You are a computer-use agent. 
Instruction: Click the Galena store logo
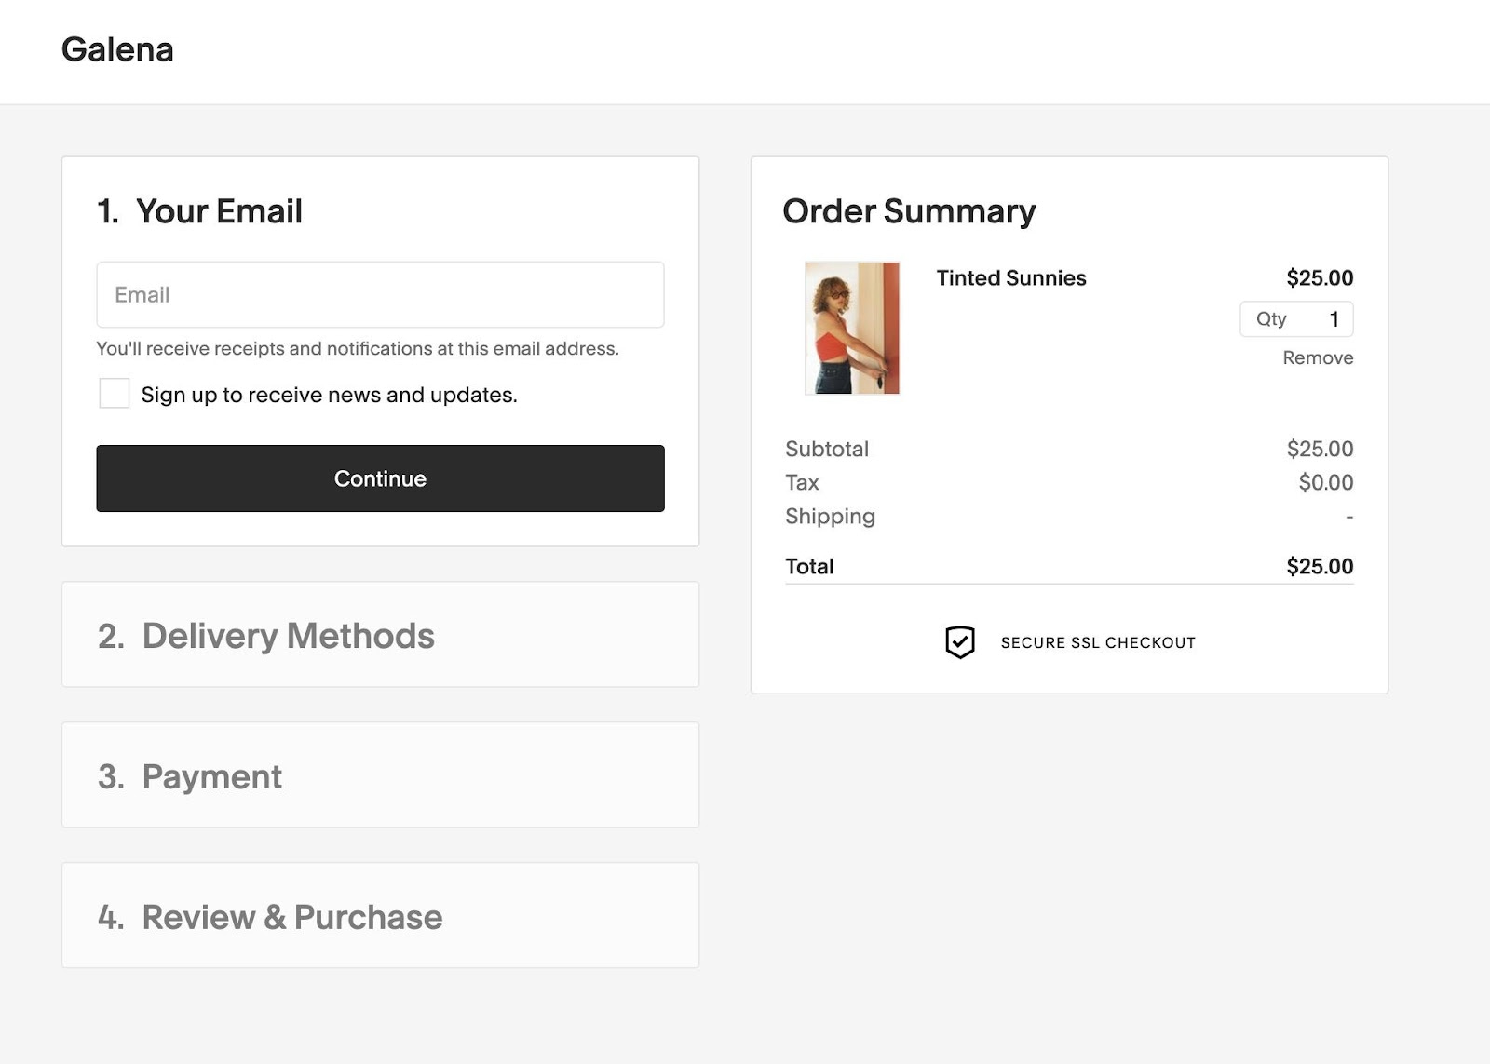click(117, 48)
